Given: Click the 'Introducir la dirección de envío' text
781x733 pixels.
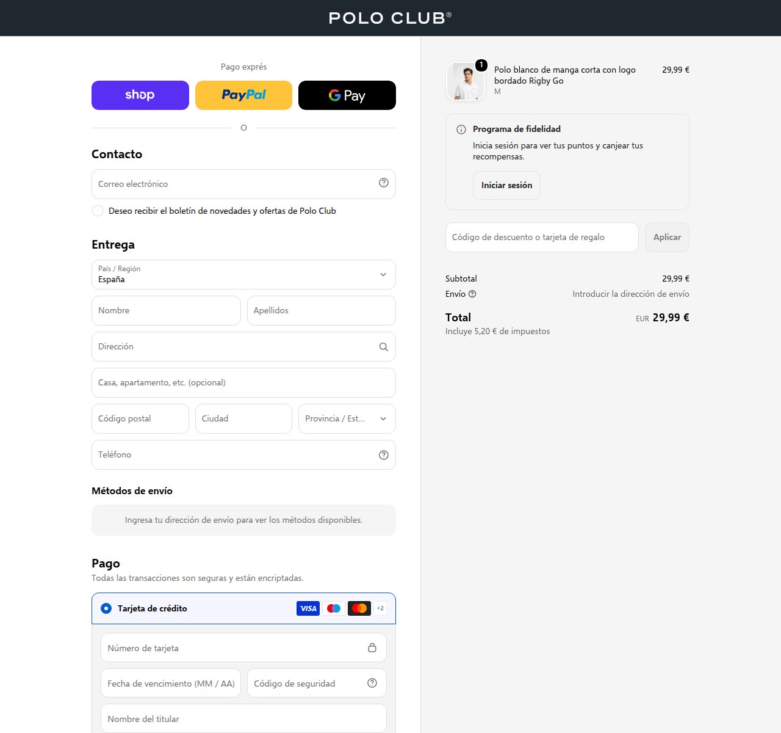Looking at the screenshot, I should tap(631, 294).
